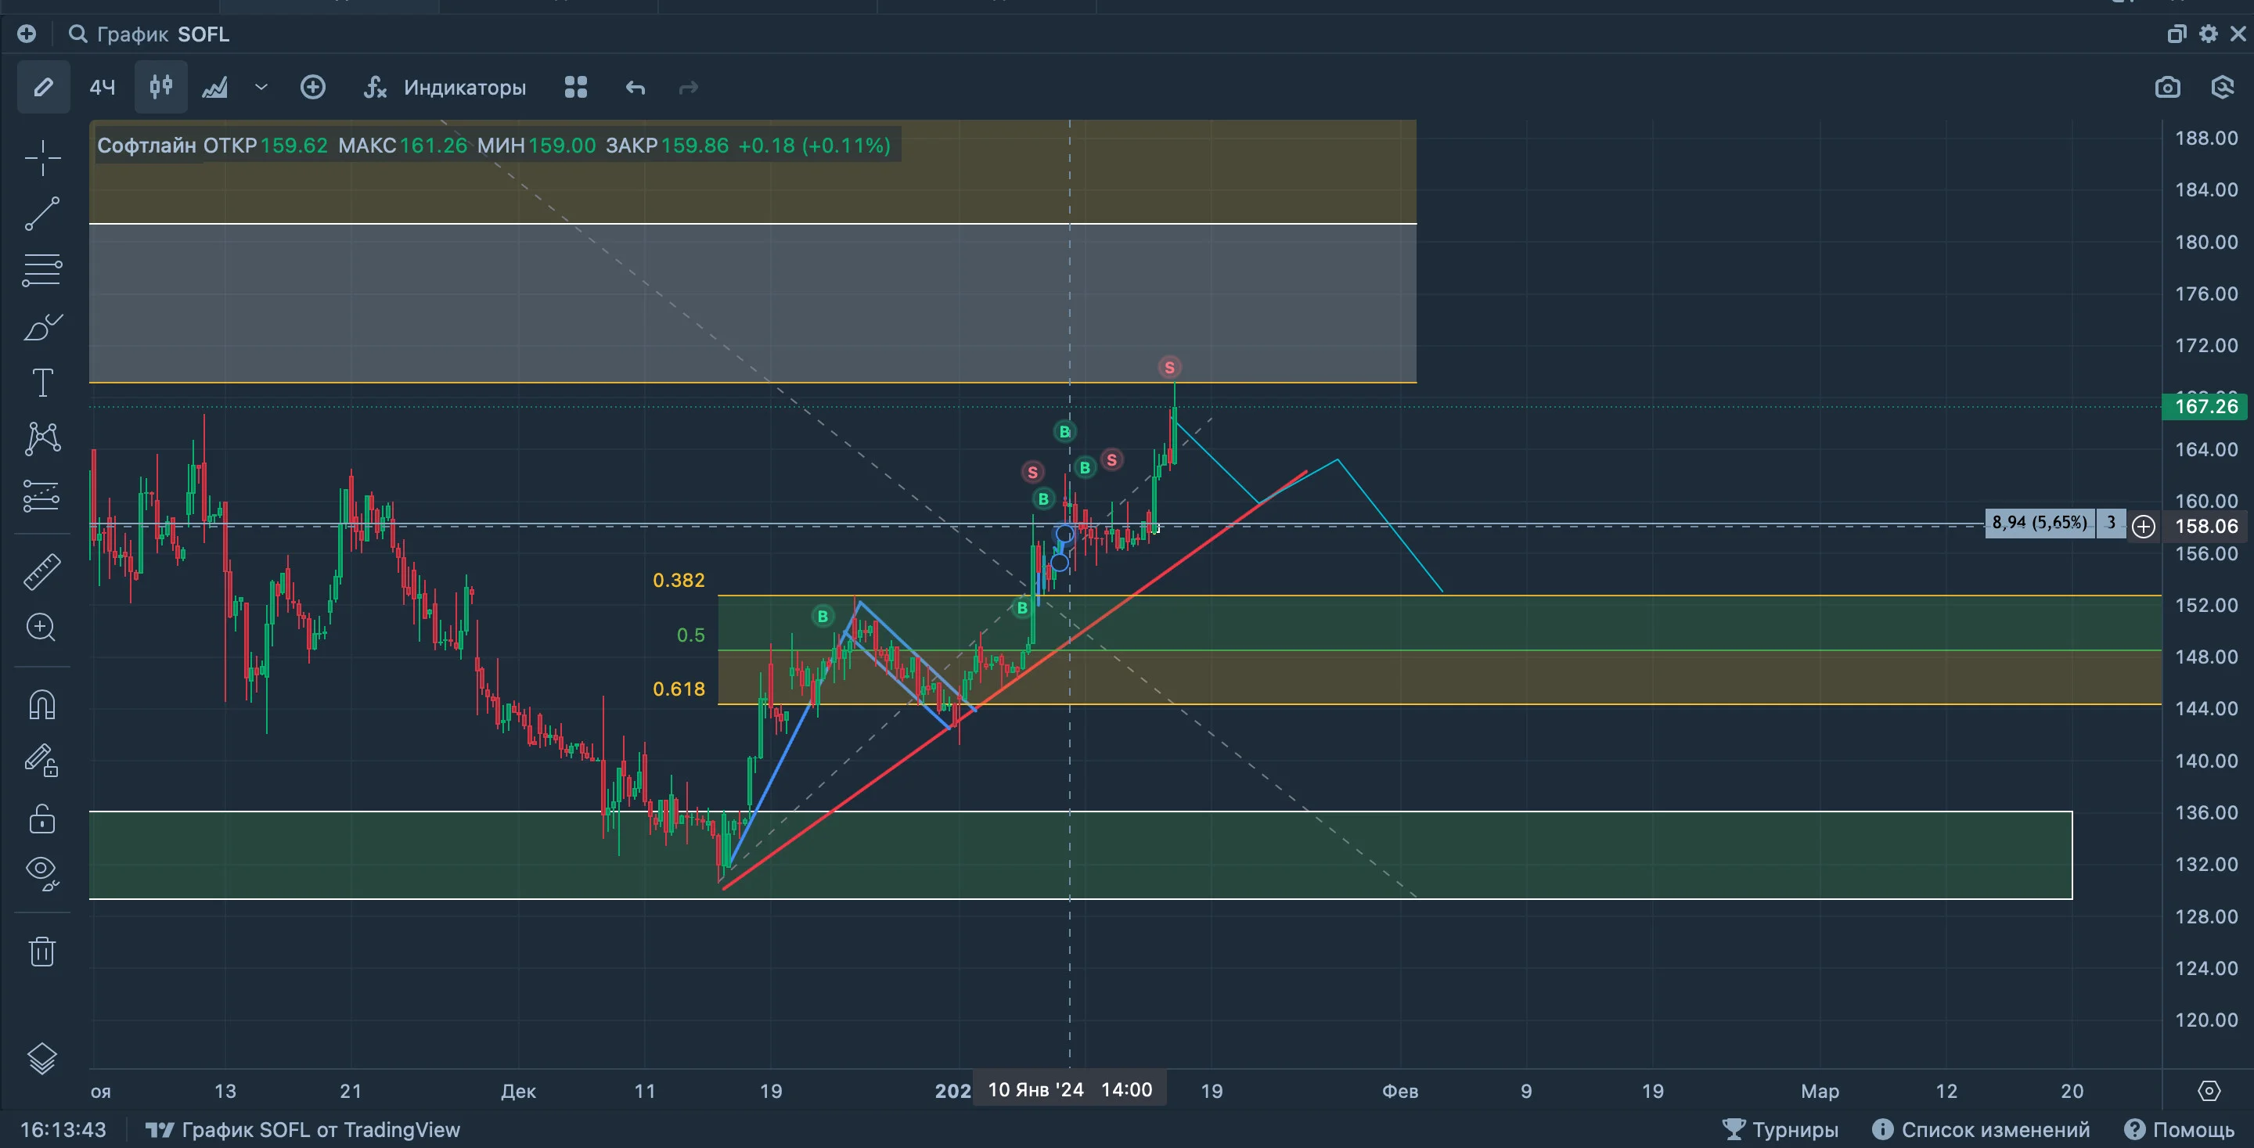The width and height of the screenshot is (2254, 1148).
Task: Open the object tree layers icon
Action: pos(42,1059)
